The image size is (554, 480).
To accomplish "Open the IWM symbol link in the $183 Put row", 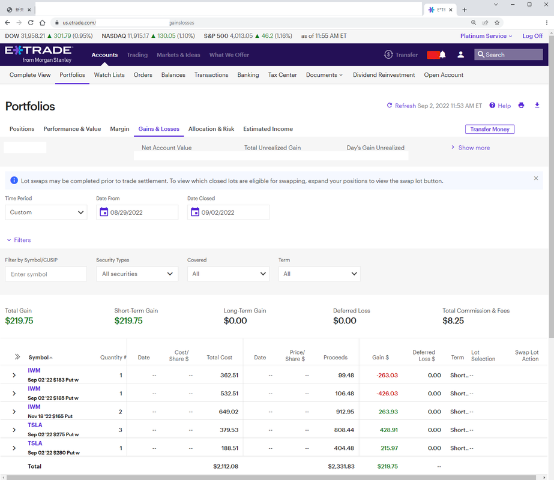I will pyautogui.click(x=34, y=370).
